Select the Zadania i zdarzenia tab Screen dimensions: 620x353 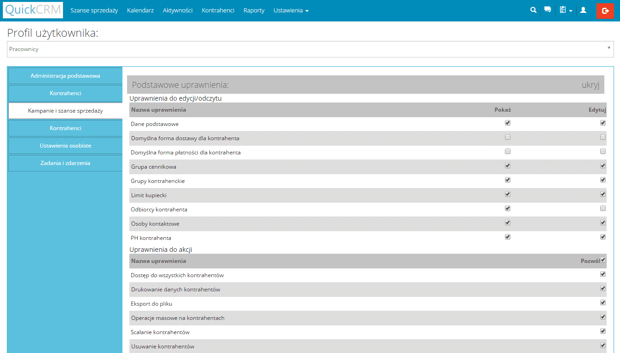pos(65,163)
